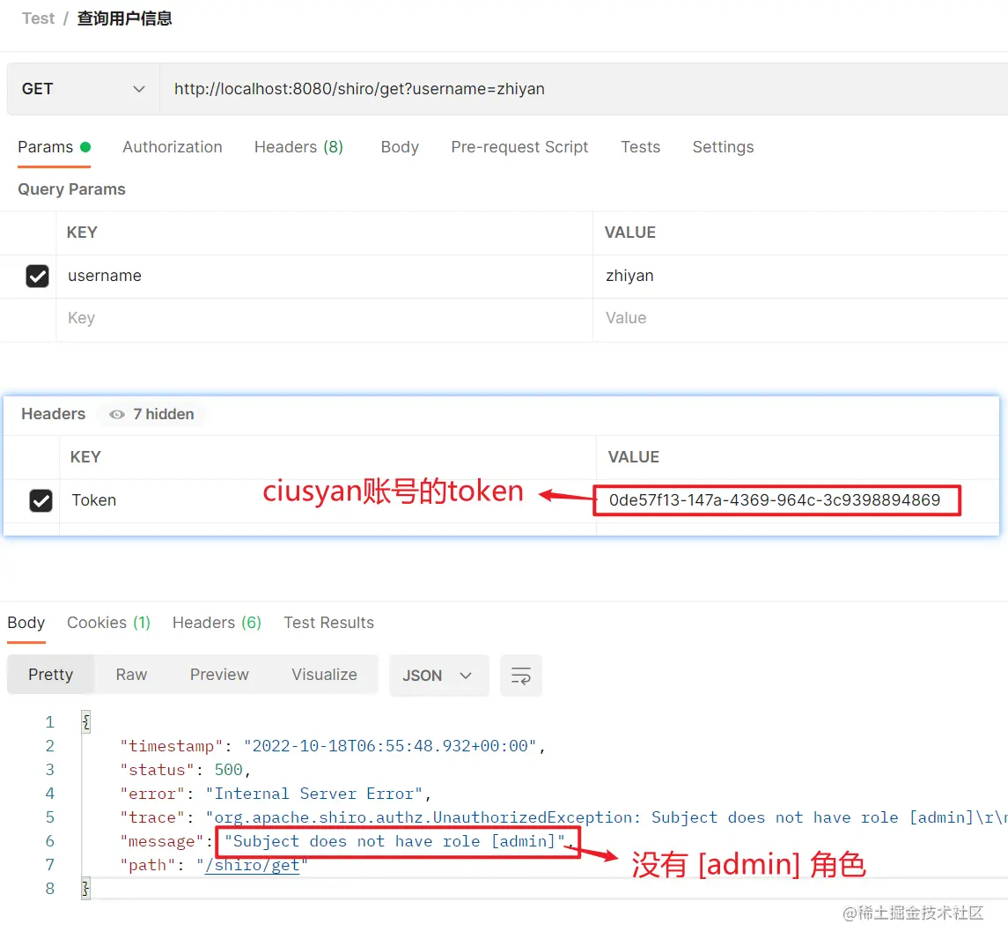Click the timestamp value in response

click(x=390, y=746)
